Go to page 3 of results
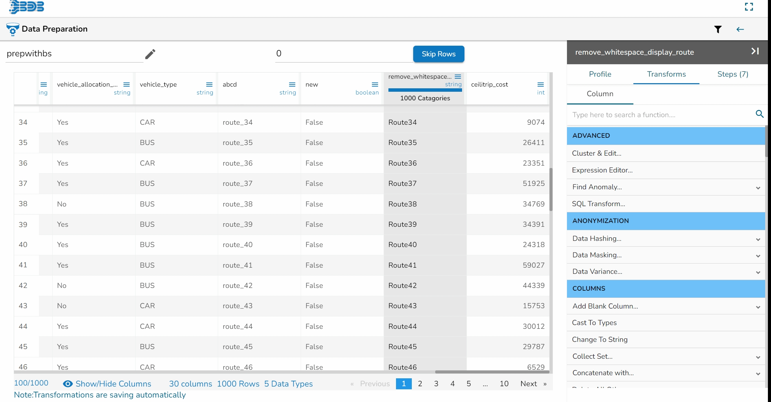The image size is (771, 402). [436, 384]
